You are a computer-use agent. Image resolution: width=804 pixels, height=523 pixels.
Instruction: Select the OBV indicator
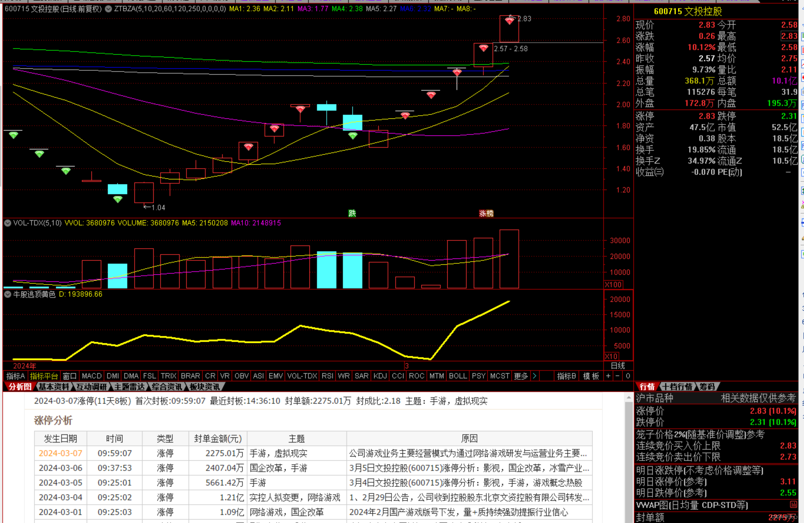pyautogui.click(x=242, y=376)
